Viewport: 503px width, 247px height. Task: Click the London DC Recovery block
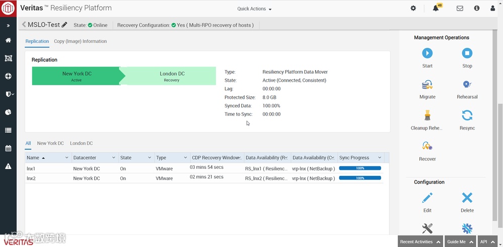point(171,76)
